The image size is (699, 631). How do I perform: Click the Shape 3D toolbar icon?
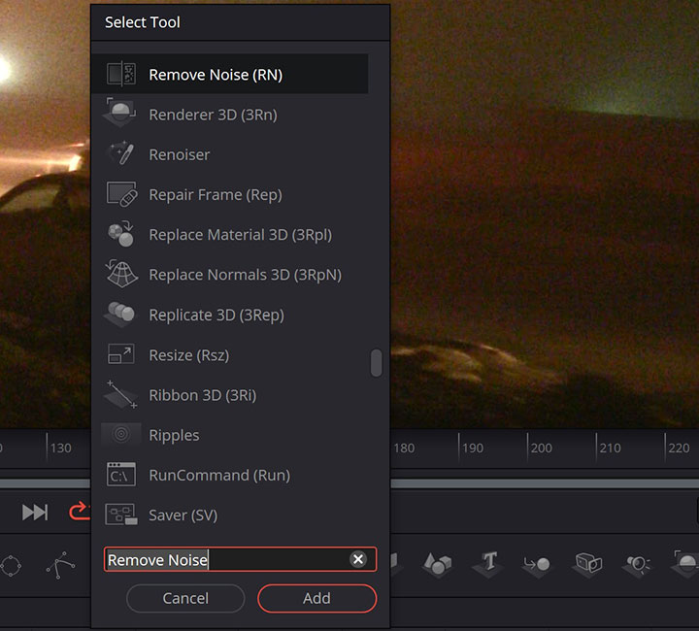pos(437,564)
